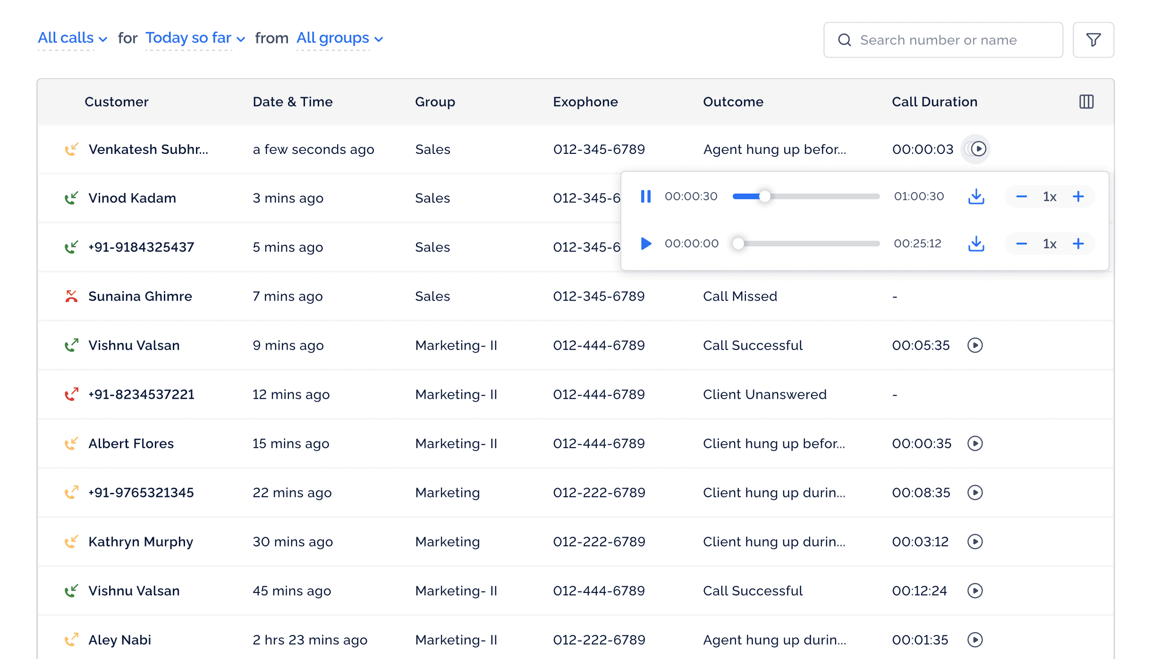Click the Call Duration column header
This screenshot has height=659, width=1152.
point(934,101)
